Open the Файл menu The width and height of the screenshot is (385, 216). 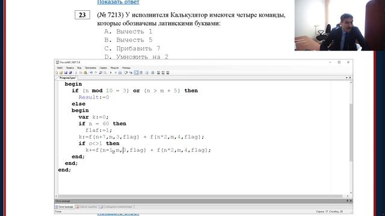coord(60,68)
